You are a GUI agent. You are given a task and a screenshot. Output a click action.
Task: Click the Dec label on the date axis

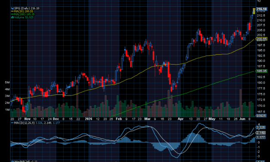click(x=56, y=119)
